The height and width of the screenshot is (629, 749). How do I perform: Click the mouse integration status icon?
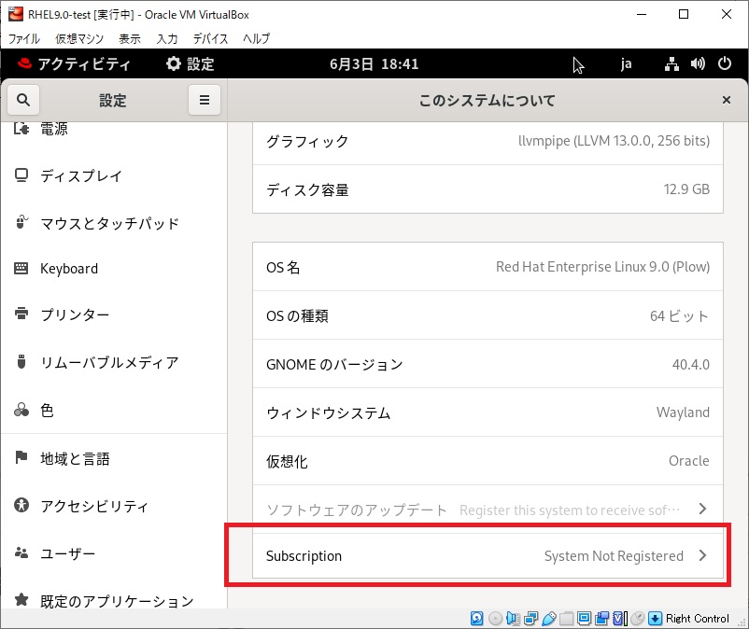pos(637,619)
